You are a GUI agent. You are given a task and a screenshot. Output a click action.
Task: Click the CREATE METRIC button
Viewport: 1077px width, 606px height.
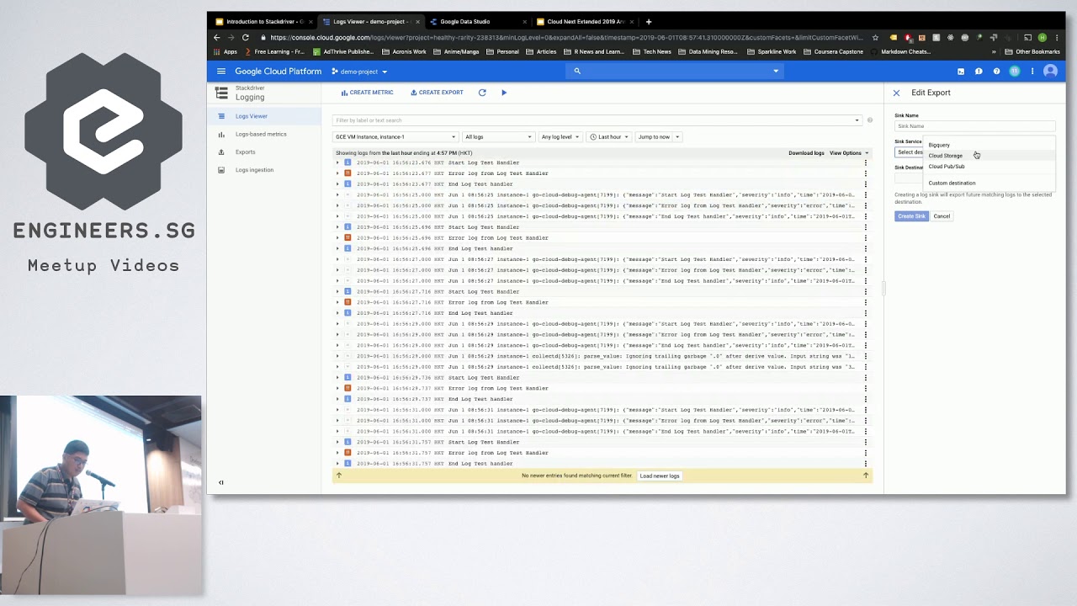367,93
